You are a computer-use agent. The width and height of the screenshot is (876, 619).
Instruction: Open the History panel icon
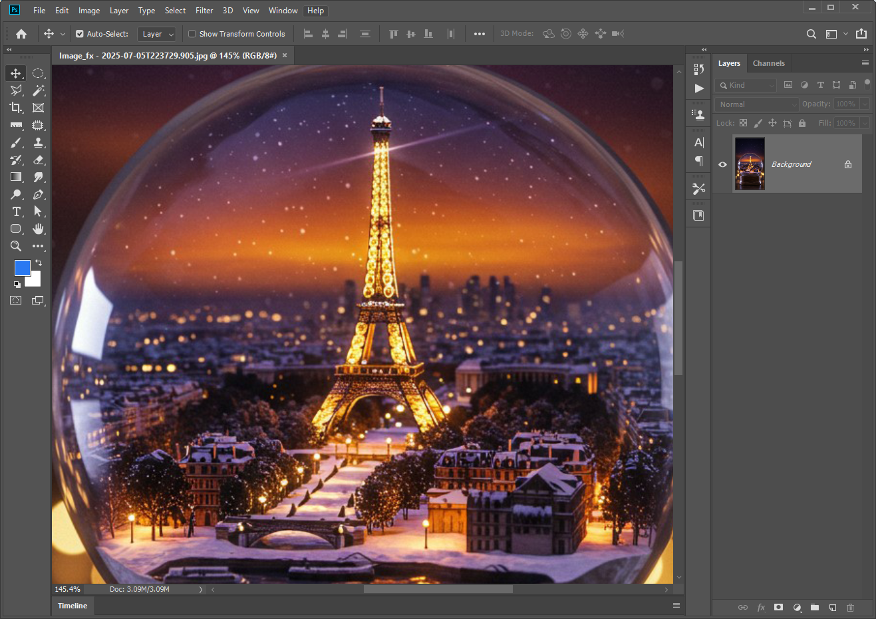click(x=698, y=69)
